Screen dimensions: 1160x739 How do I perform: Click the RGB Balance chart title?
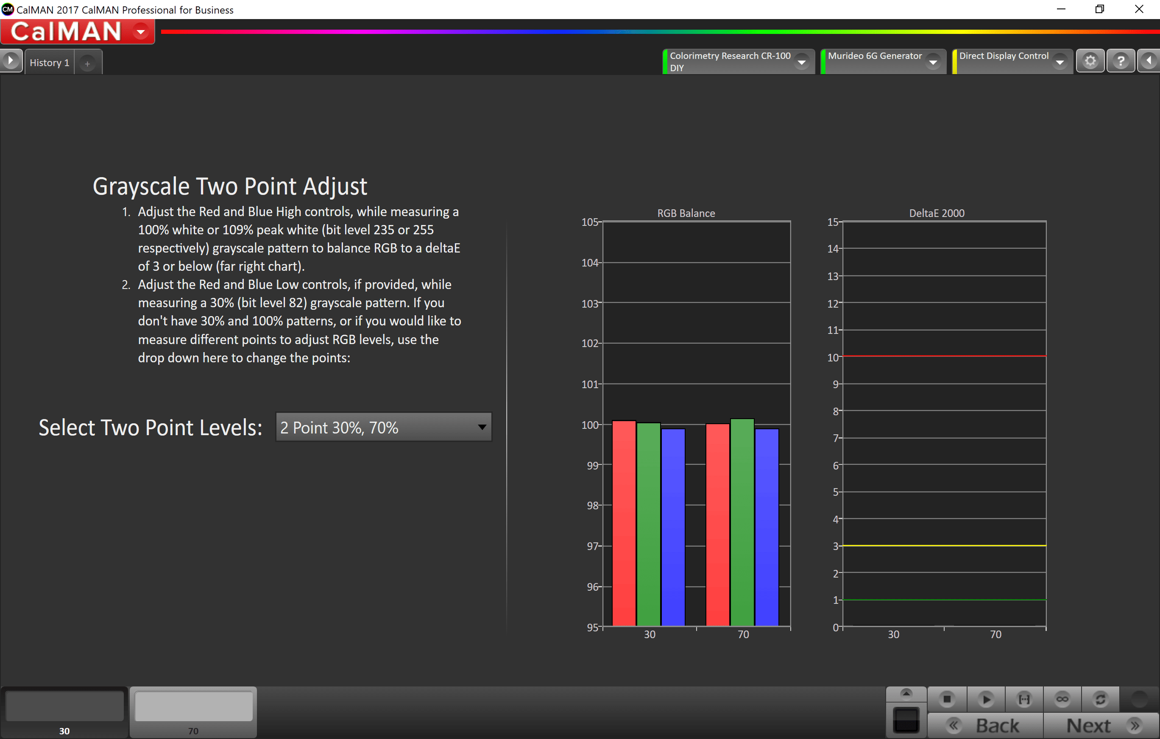coord(686,213)
